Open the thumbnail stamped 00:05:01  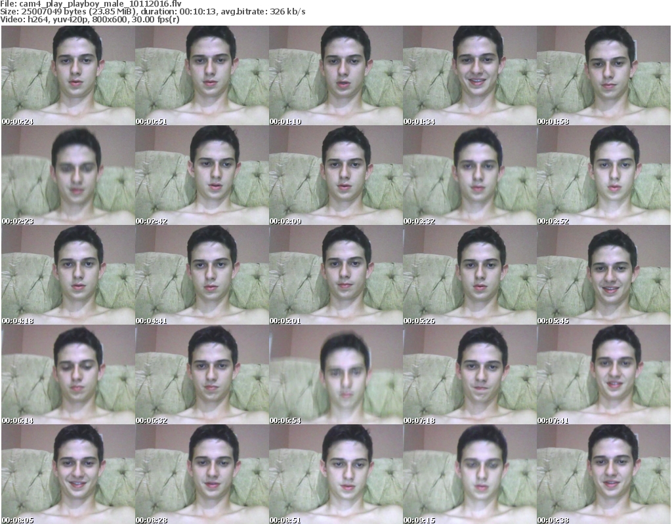(335, 275)
